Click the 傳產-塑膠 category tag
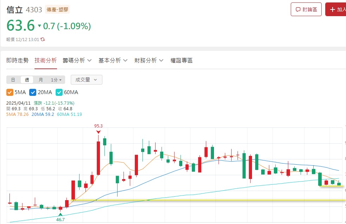The image size is (346, 224). [58, 9]
